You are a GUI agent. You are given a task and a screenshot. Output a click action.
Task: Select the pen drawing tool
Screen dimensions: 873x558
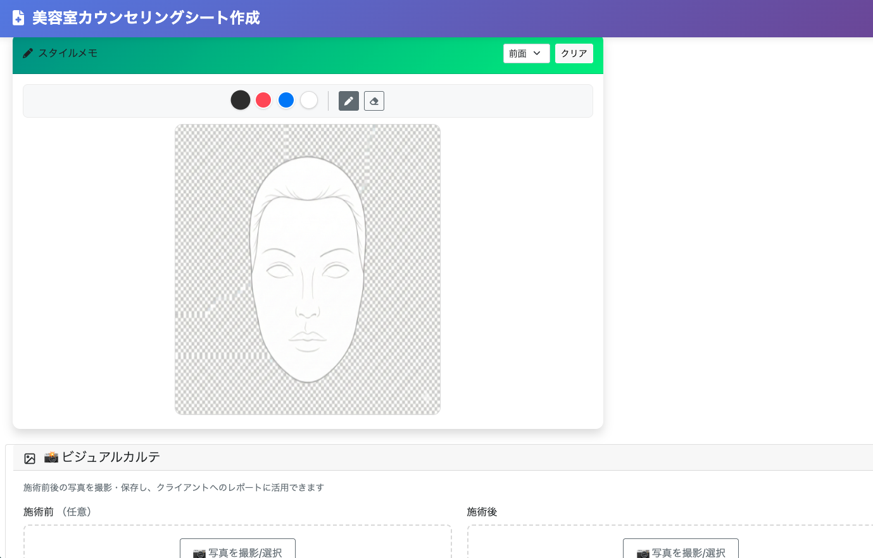click(349, 100)
